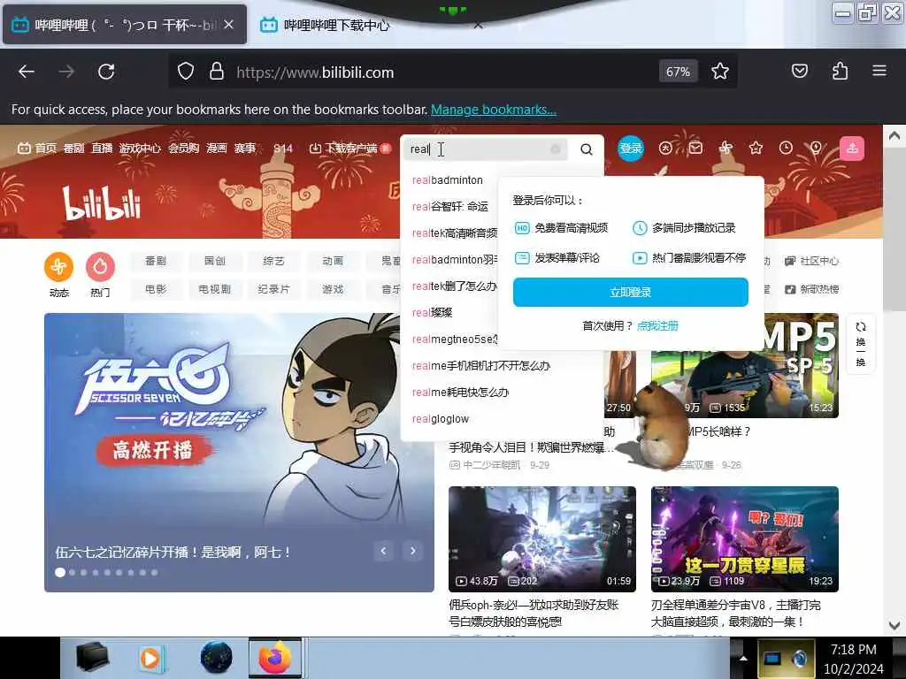Open Firefox in the Windows taskbar
The height and width of the screenshot is (679, 906).
pyautogui.click(x=275, y=658)
